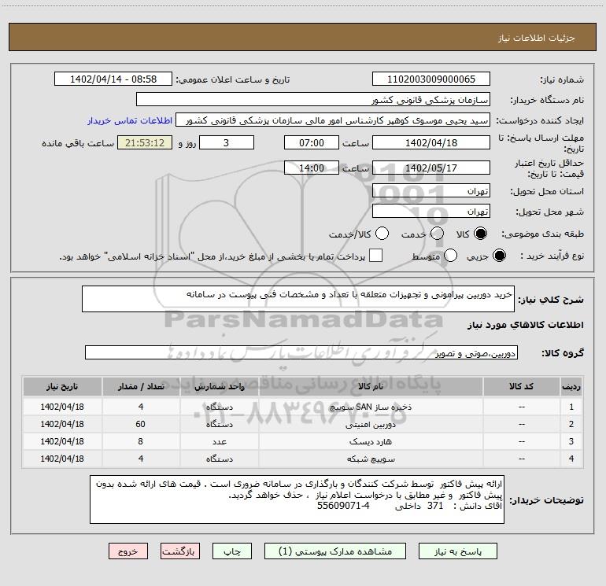Image resolution: width=606 pixels, height=586 pixels.
Task: Click the remaining days field showing 3
Action: click(x=227, y=142)
